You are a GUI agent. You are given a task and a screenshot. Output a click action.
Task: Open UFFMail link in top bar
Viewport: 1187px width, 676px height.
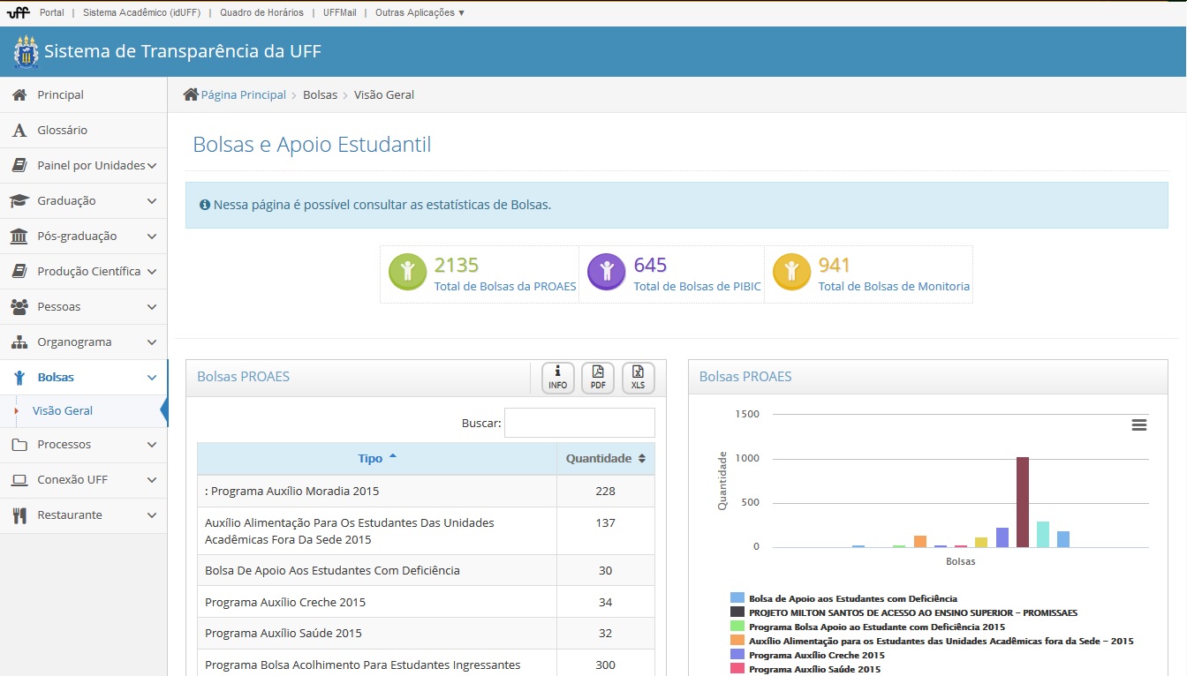click(340, 12)
